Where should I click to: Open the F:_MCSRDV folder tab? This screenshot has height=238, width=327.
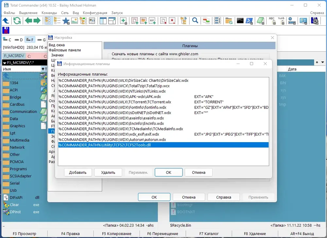click(x=14, y=56)
